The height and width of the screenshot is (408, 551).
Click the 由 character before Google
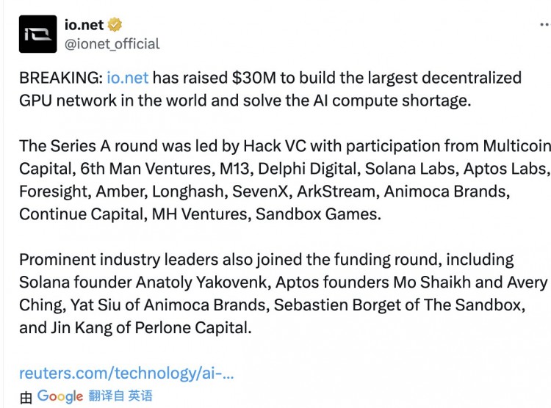click(26, 398)
